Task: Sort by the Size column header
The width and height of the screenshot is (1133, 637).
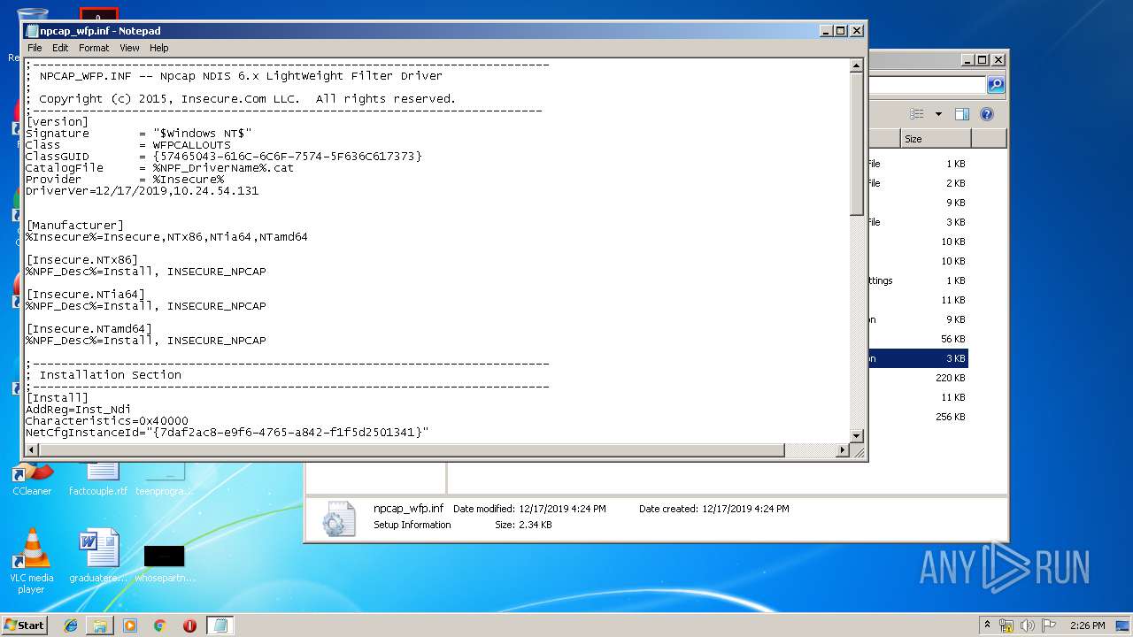Action: coord(936,139)
